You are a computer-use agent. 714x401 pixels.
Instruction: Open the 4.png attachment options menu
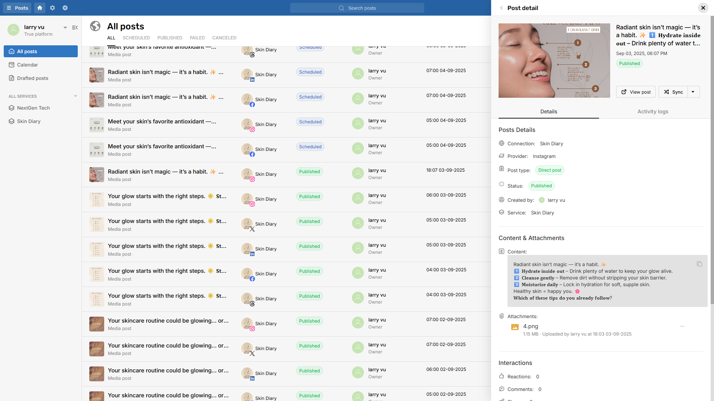point(682,326)
